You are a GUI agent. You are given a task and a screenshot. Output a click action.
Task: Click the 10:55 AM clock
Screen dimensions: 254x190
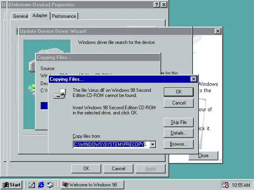tap(241, 185)
